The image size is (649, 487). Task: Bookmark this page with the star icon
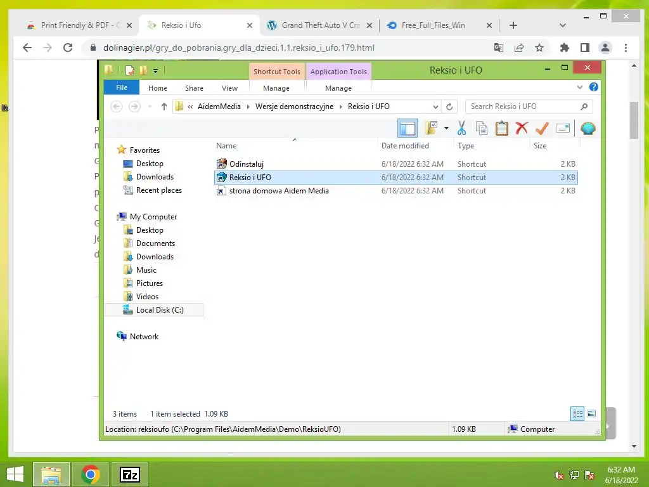[539, 48]
